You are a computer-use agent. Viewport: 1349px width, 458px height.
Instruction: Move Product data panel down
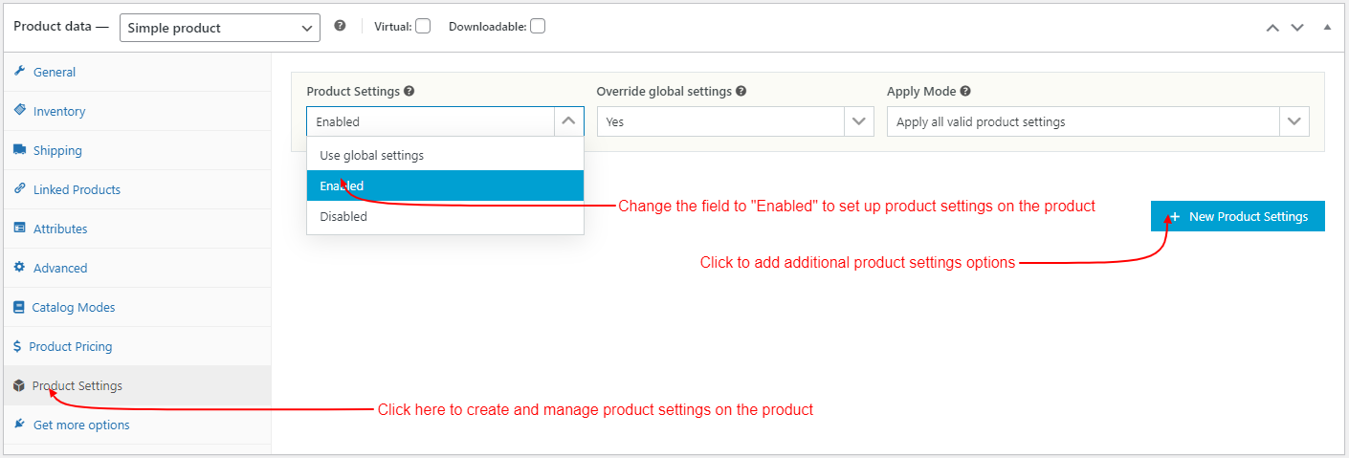coord(1297,28)
